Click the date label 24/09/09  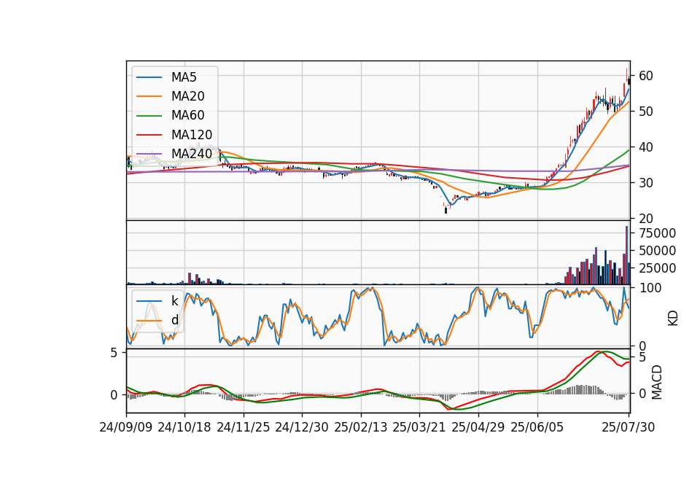click(126, 427)
